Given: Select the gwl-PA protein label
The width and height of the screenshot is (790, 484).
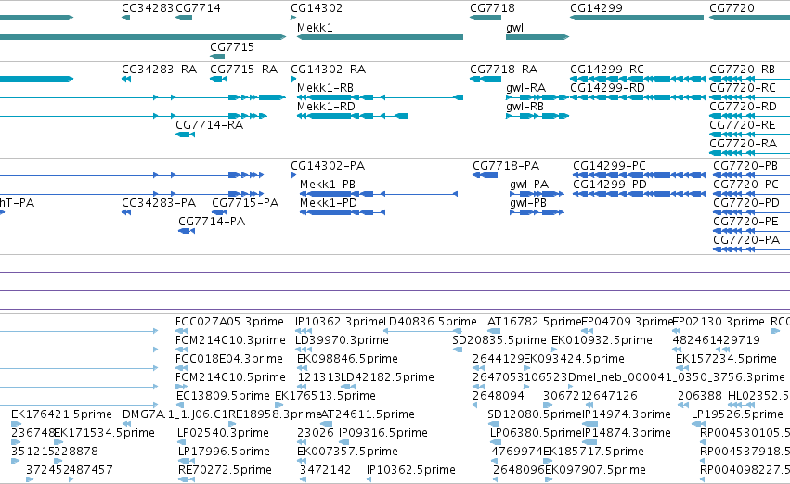Looking at the screenshot, I should [x=528, y=185].
